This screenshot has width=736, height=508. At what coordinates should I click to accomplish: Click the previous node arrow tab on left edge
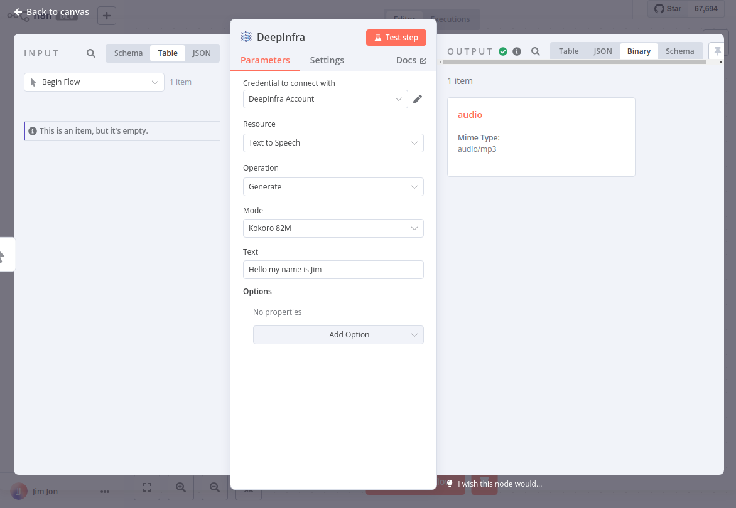click(6, 255)
